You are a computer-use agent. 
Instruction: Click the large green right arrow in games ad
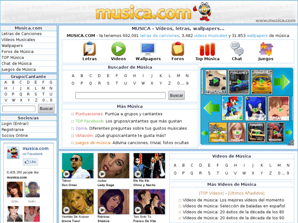coord(282,82)
